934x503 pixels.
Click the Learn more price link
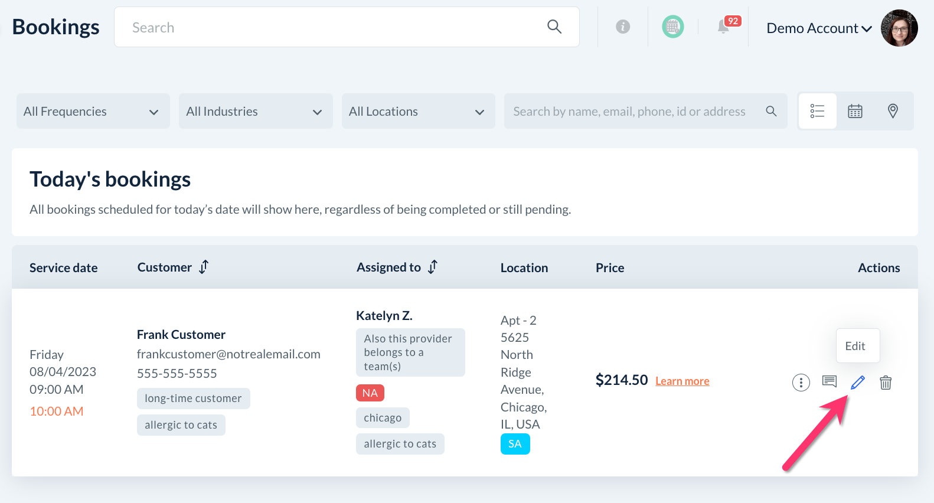coord(682,381)
